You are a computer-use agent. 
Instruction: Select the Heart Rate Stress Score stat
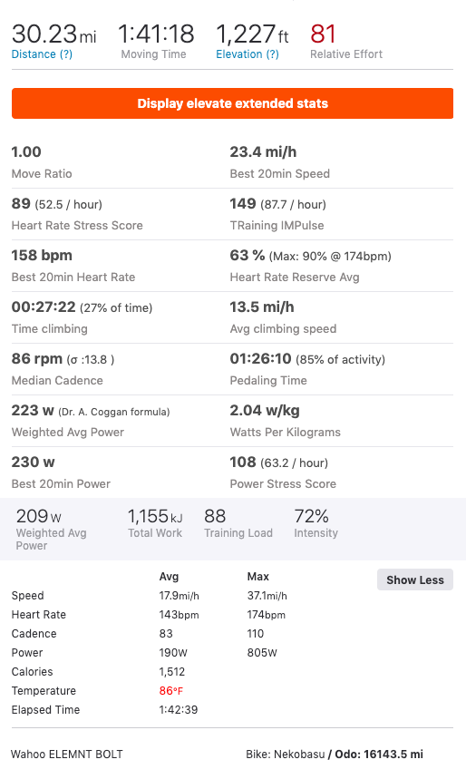point(77,214)
